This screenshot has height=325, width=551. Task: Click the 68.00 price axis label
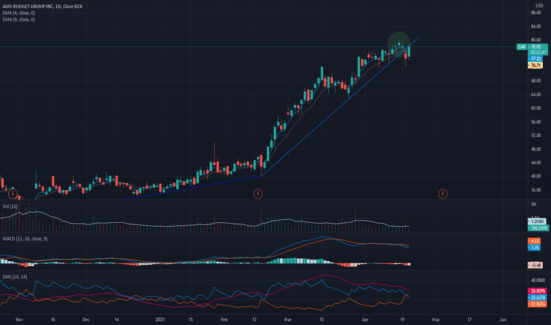click(536, 81)
